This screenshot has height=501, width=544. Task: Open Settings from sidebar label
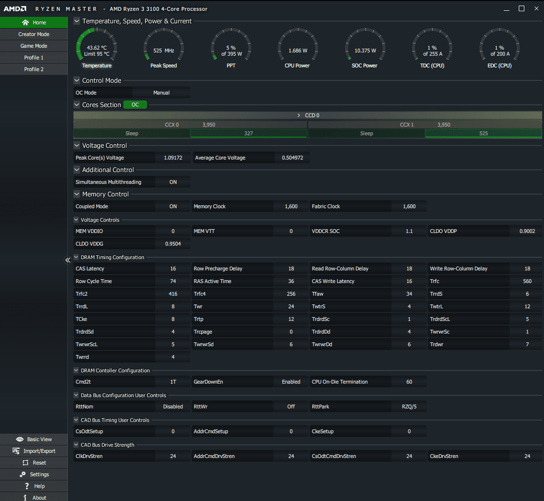[x=39, y=474]
